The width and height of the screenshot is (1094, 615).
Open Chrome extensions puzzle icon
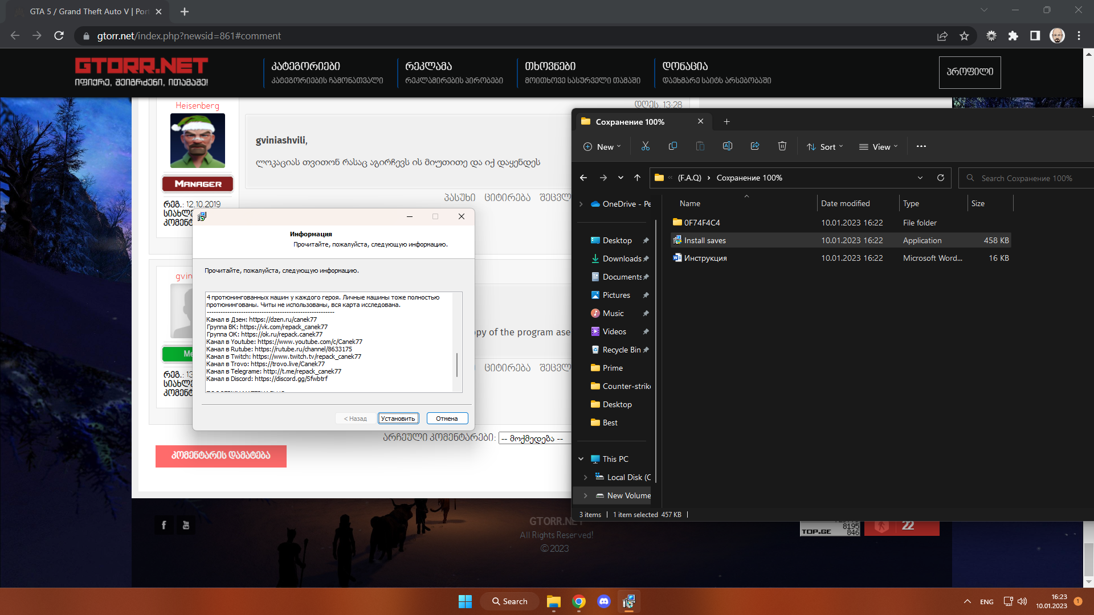1013,36
